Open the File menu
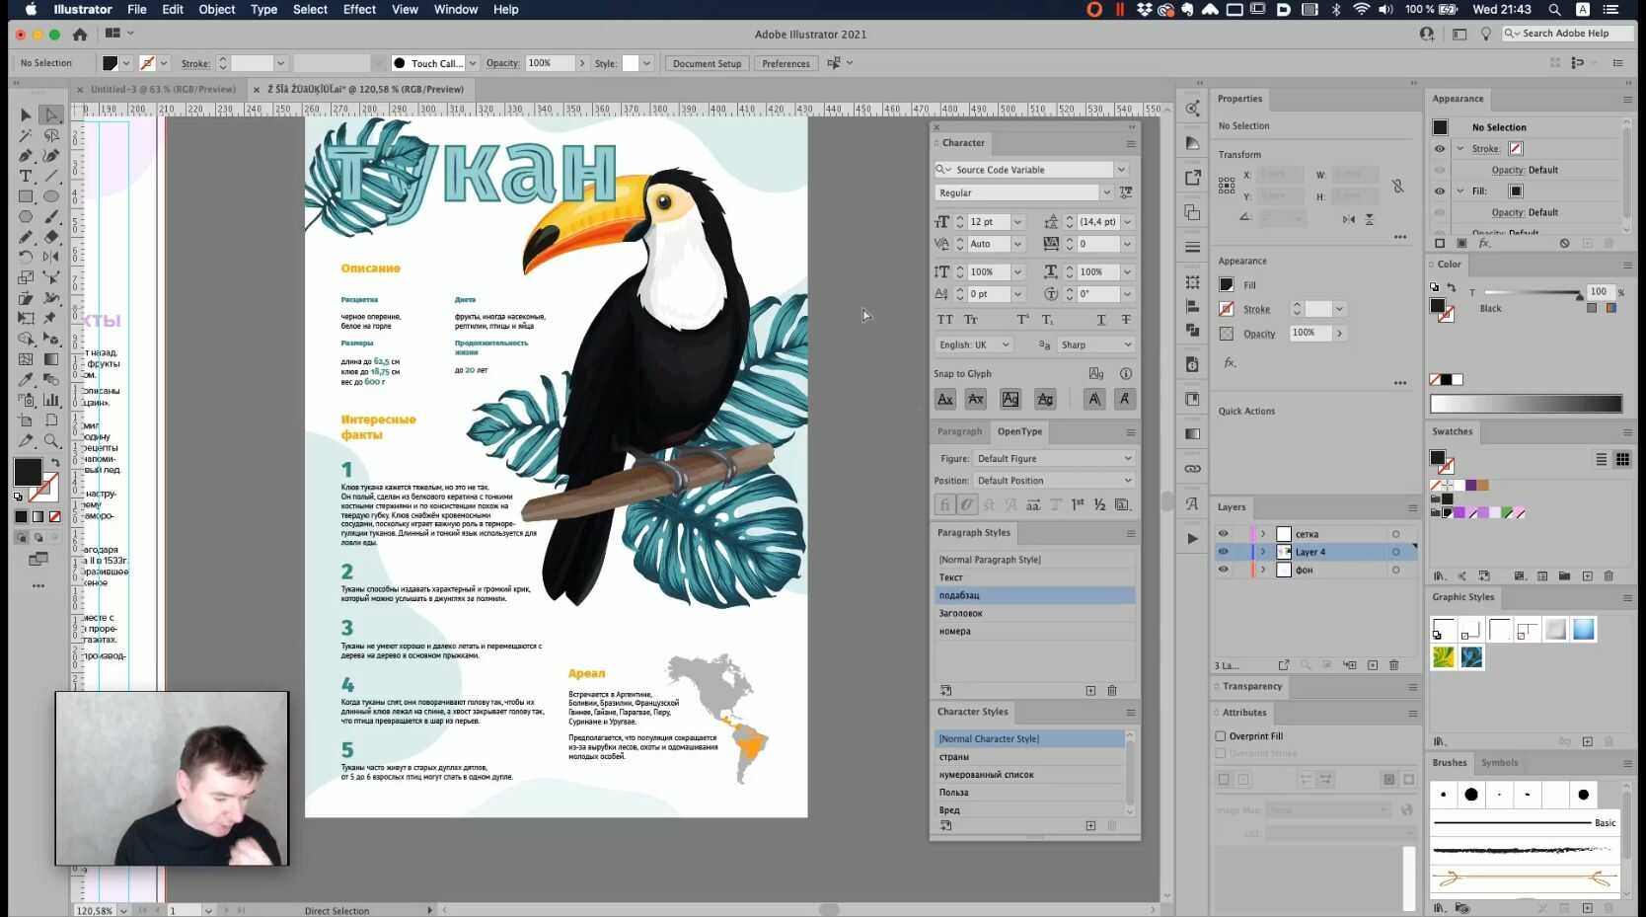1646x917 pixels. [x=137, y=10]
